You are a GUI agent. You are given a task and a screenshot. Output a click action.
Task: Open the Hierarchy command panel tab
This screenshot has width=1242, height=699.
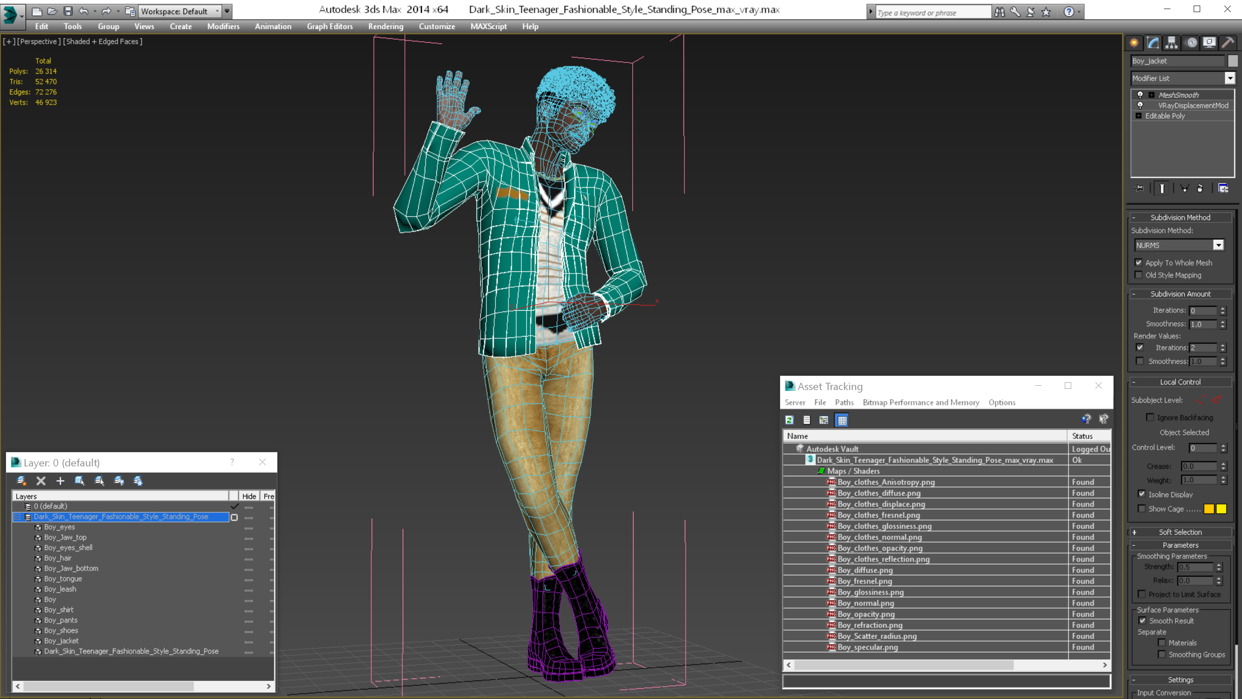coord(1171,43)
